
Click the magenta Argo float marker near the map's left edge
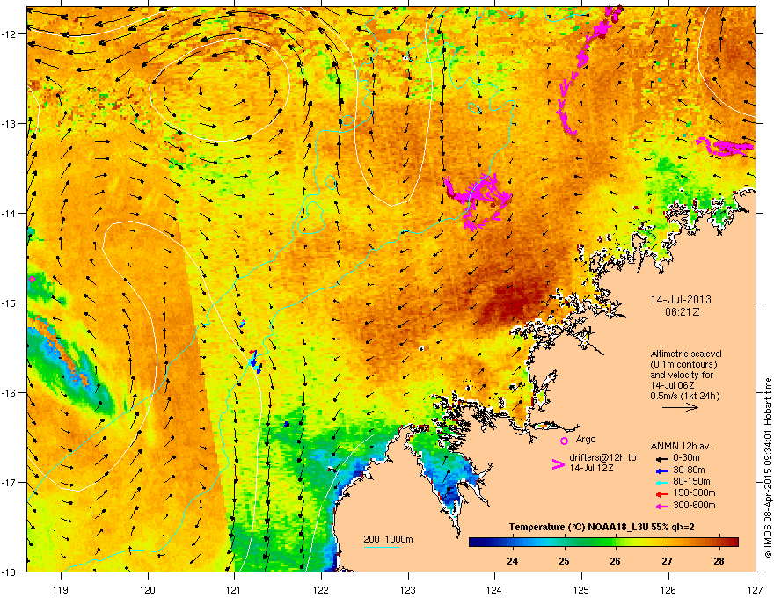(32, 280)
